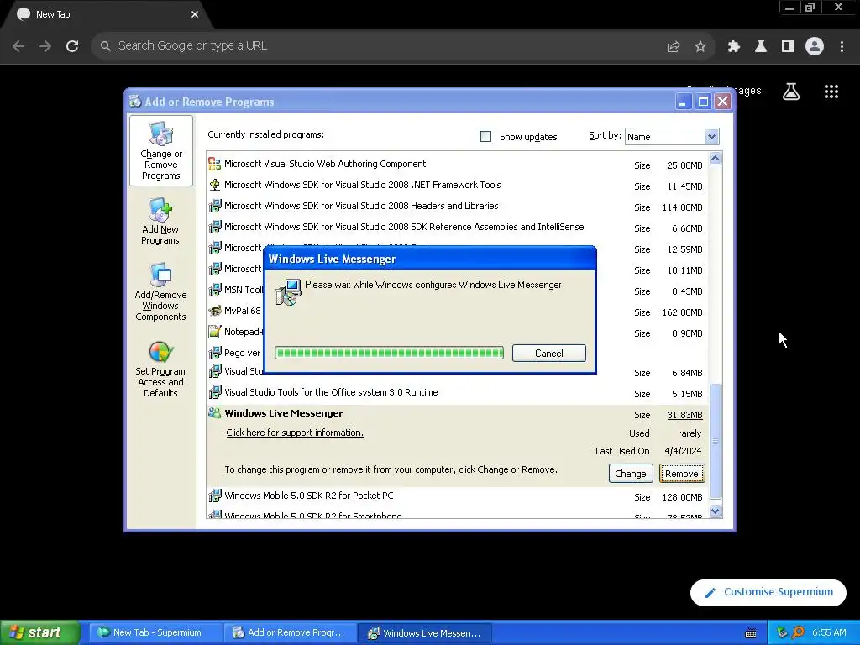This screenshot has height=645, width=860.
Task: Switch to New Tab - Supermium taskbar item
Action: point(155,632)
